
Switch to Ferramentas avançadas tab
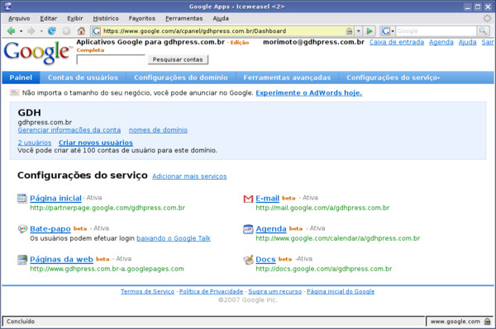pyautogui.click(x=287, y=78)
